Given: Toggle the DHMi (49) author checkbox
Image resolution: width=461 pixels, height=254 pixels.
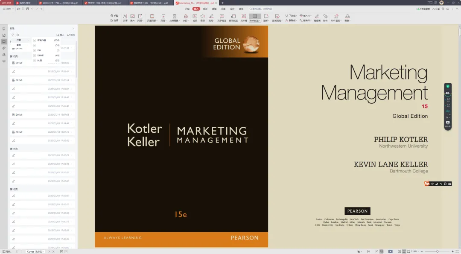Looking at the screenshot, I should (x=35, y=55).
